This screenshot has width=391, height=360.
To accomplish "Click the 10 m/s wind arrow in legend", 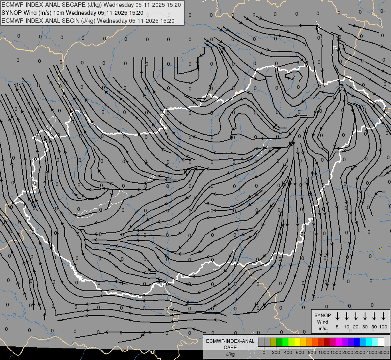I will tap(346, 316).
